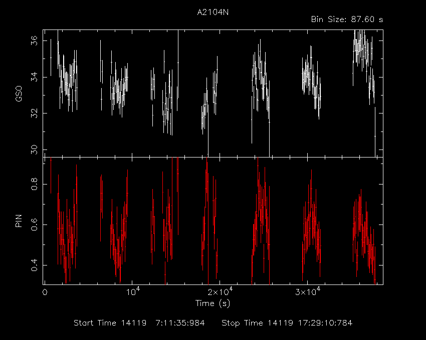Click the GSO y-axis label
This screenshot has width=426, height=340.
pyautogui.click(x=19, y=93)
